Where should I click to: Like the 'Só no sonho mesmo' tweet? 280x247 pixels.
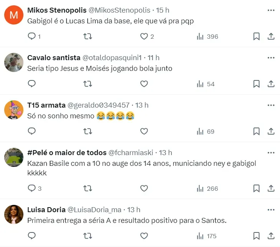click(144, 131)
